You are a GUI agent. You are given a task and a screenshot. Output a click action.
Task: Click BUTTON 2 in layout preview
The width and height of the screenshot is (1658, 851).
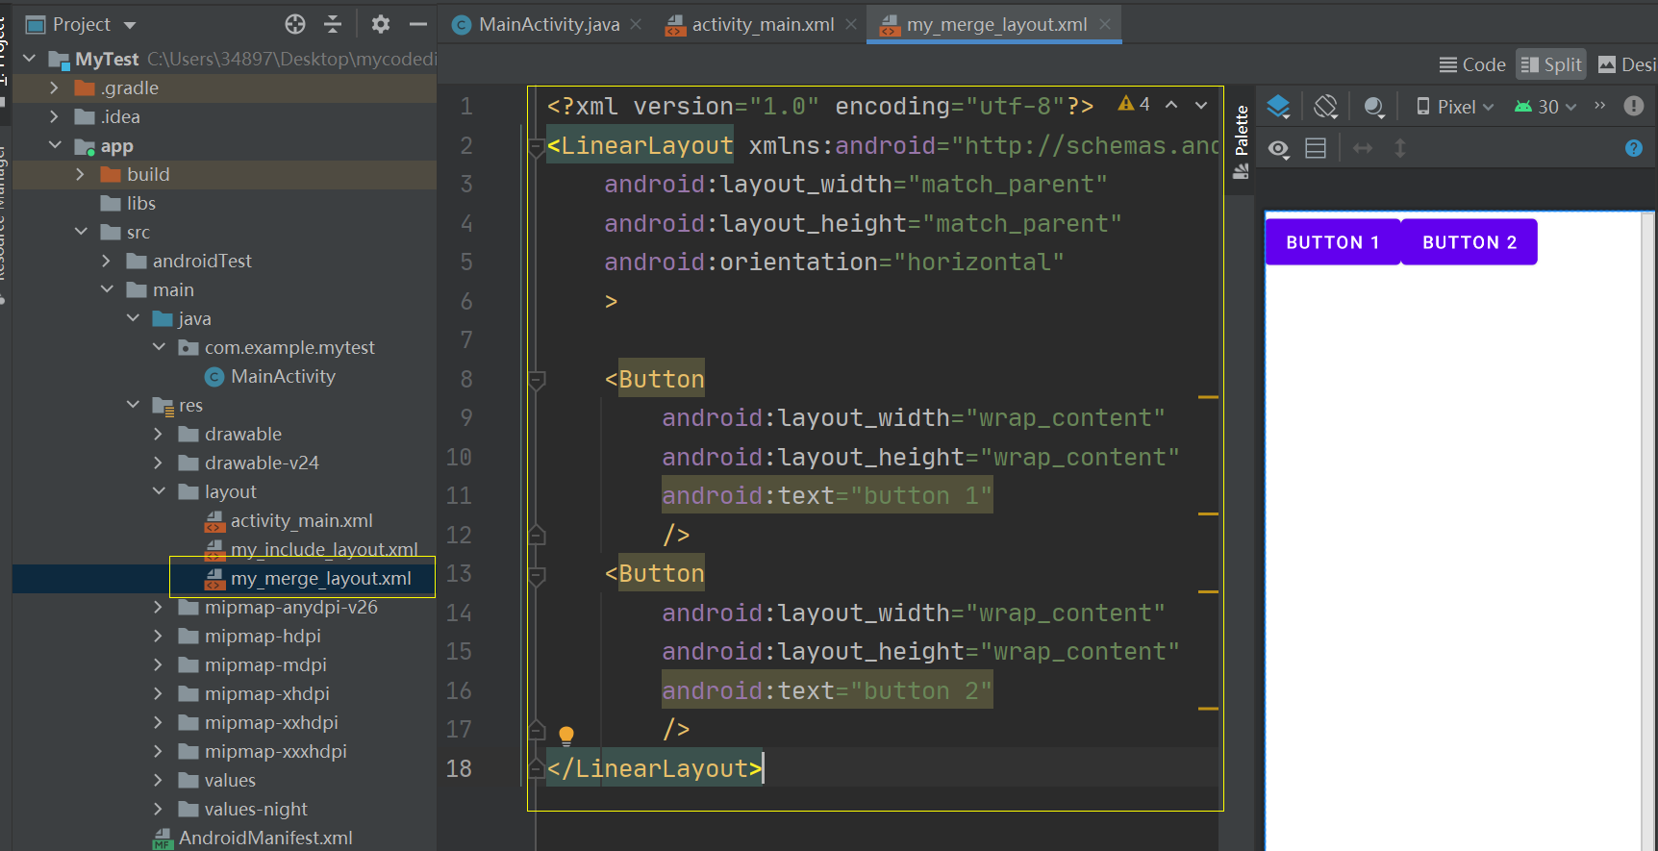point(1470,242)
